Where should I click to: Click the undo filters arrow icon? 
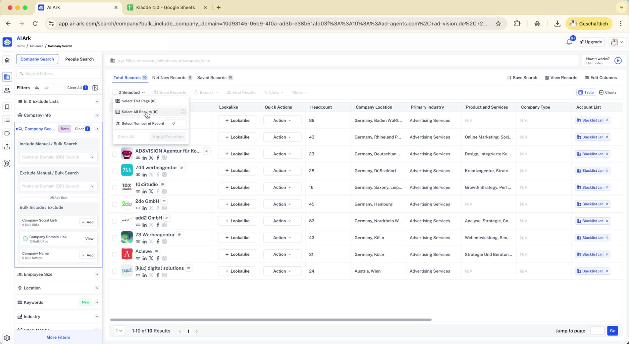click(37, 88)
